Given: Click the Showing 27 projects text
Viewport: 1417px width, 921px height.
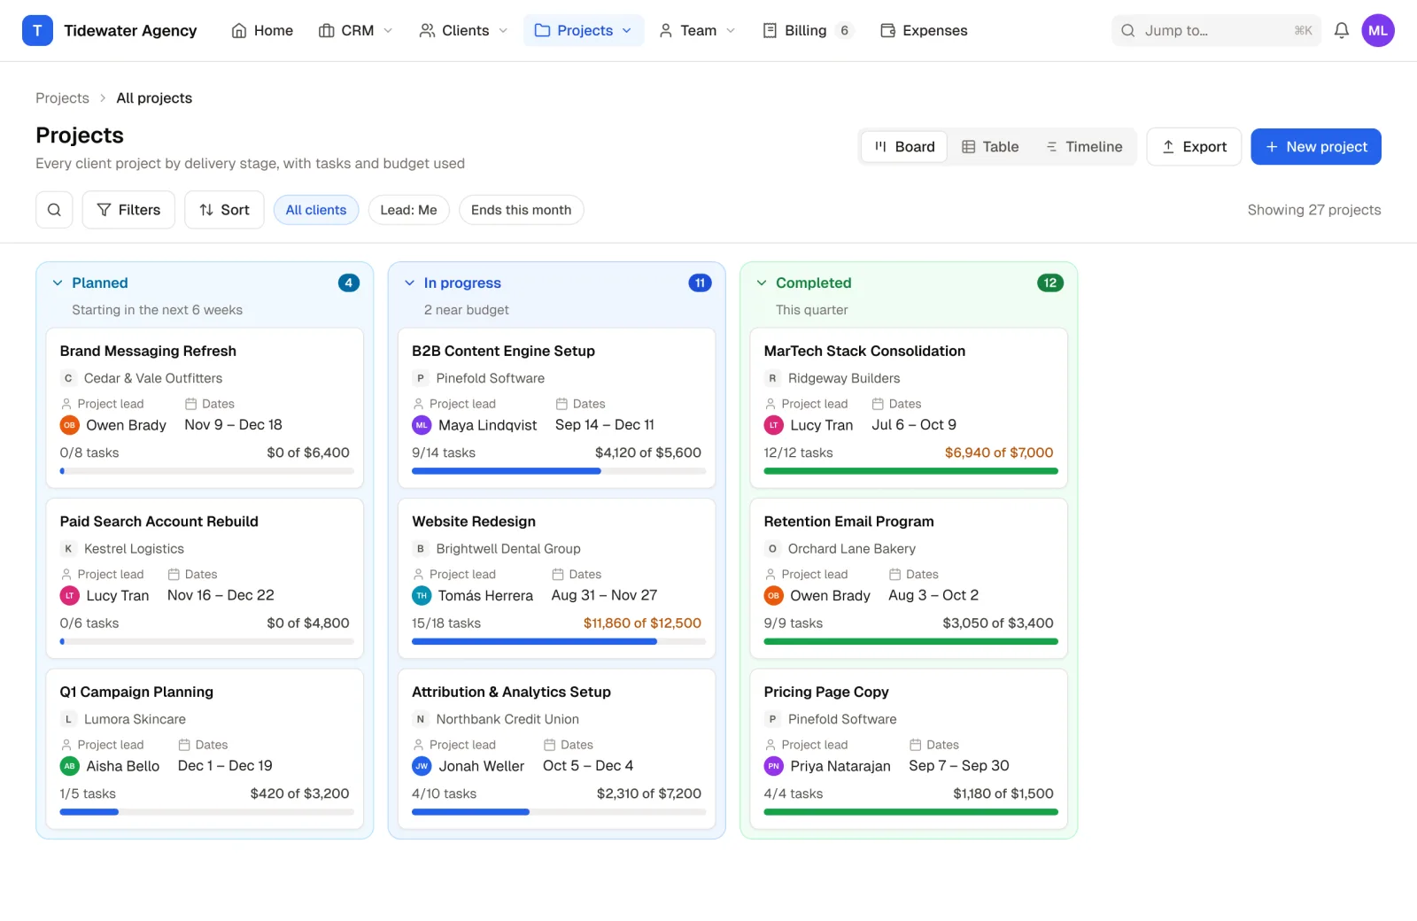Looking at the screenshot, I should tap(1314, 210).
